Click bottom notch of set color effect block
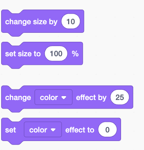Viewport: 144px width, 150px height. click(x=16, y=143)
